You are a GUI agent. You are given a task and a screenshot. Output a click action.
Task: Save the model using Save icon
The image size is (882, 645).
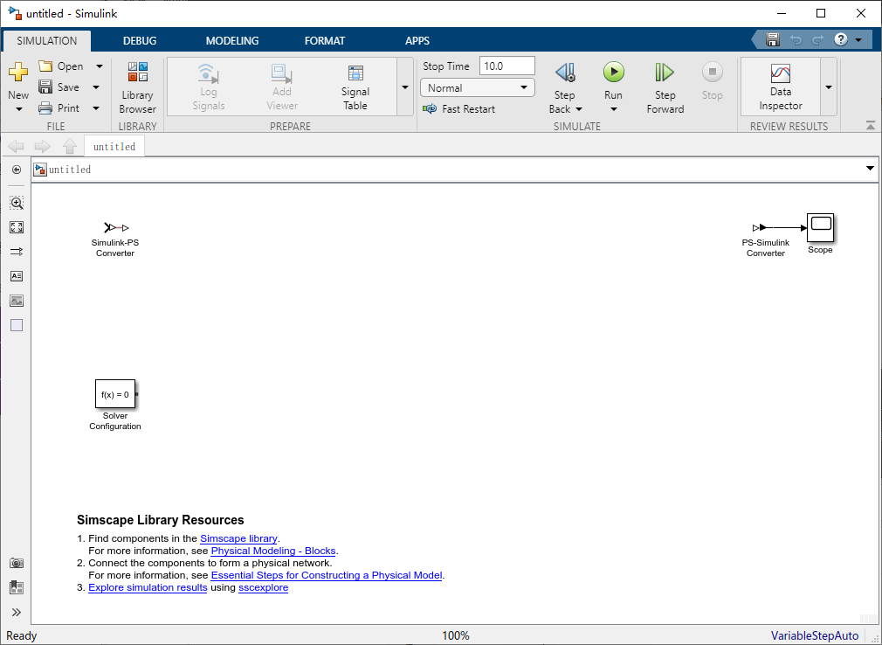pos(45,87)
